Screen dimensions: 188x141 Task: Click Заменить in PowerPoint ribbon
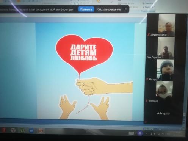(148, 3)
